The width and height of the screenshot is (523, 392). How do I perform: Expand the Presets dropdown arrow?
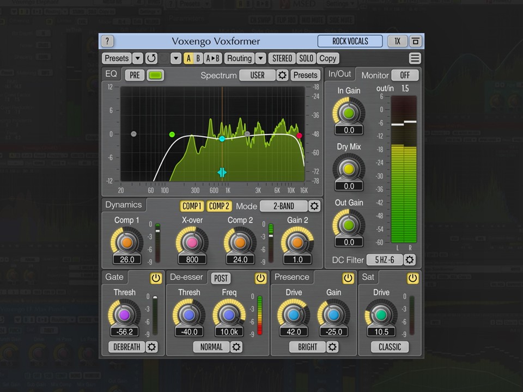click(x=137, y=58)
